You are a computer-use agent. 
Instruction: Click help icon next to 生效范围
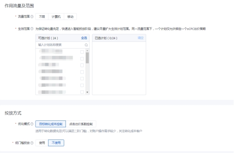[32, 29]
